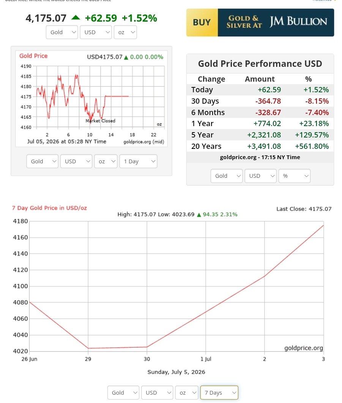Image resolution: width=342 pixels, height=403 pixels.
Task: Open oz dropdown under the 1-day chart
Action: [x=106, y=161]
